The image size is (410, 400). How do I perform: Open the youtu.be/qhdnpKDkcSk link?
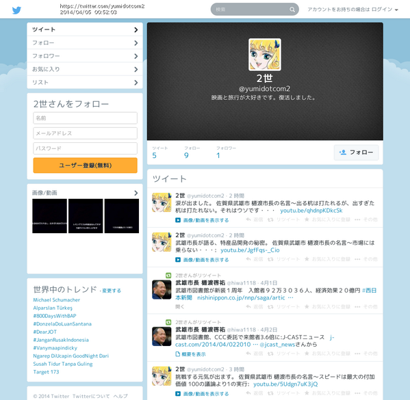311,211
